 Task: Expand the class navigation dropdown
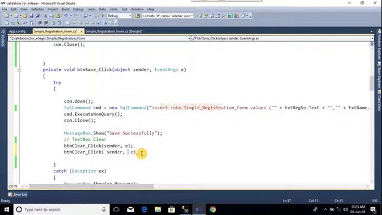click(189, 38)
